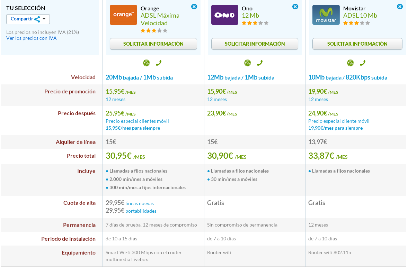Remove Movistar plan with its close icon

(x=400, y=7)
